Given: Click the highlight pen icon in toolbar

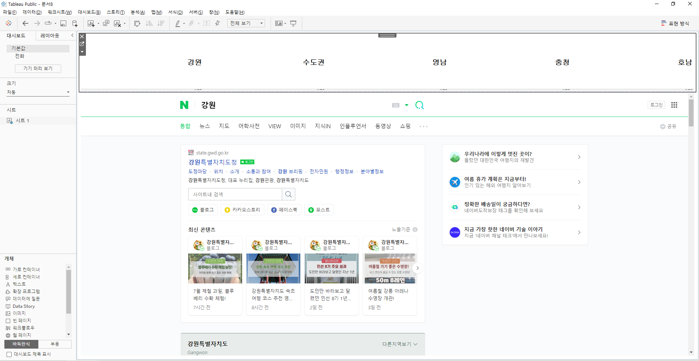Looking at the screenshot, I should 178,23.
